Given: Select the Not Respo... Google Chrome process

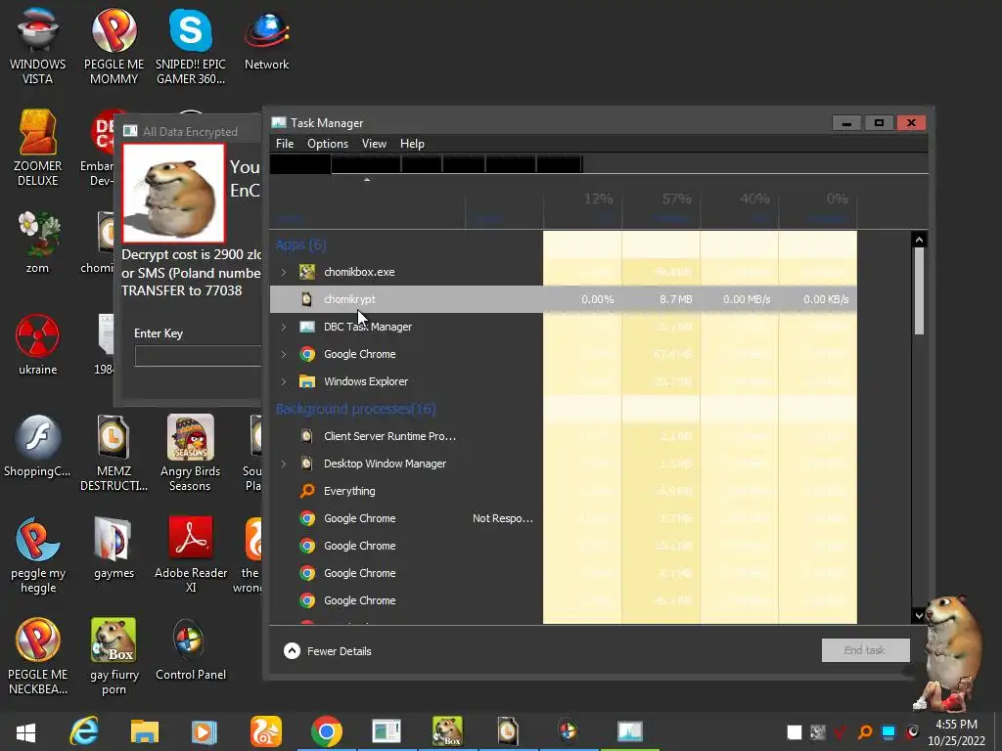Looking at the screenshot, I should [x=563, y=518].
